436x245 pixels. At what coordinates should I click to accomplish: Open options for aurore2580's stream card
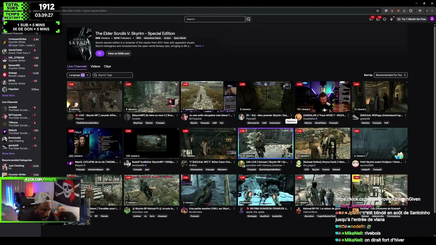405,162
